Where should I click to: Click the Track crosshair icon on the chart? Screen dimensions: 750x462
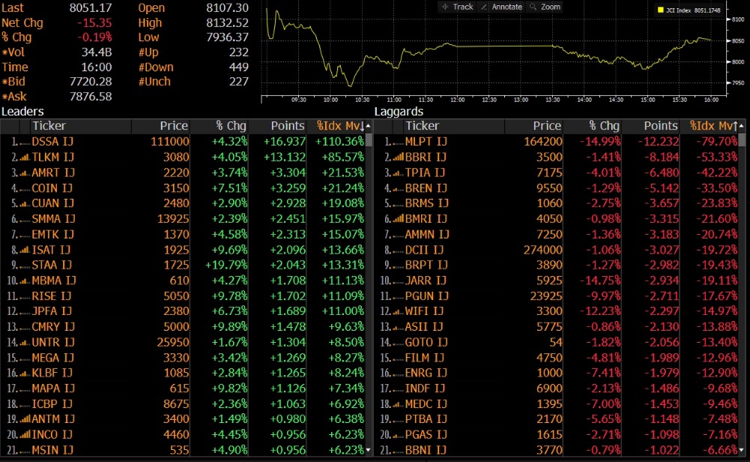(x=445, y=7)
